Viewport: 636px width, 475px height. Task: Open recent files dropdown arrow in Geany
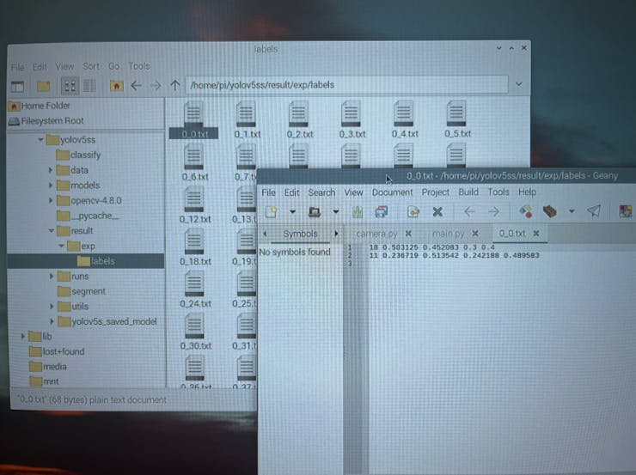click(336, 211)
